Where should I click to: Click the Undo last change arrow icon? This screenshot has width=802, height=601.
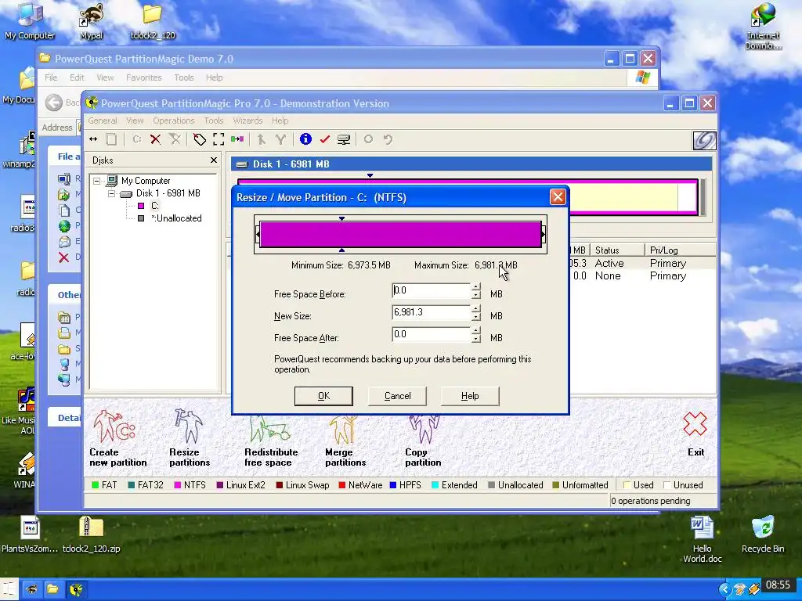pos(388,139)
